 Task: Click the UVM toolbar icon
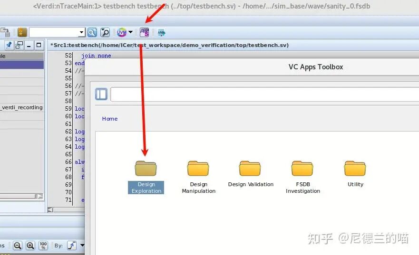click(122, 32)
